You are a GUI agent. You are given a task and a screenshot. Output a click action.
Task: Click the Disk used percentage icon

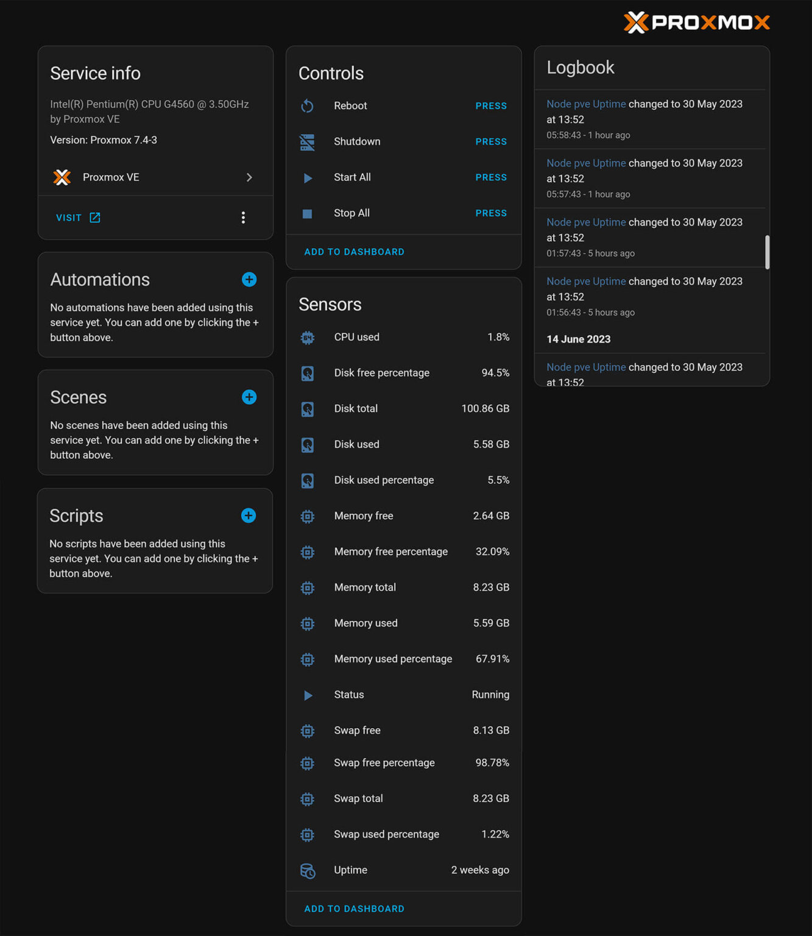coord(308,481)
